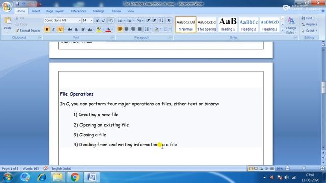Open the font size dropdown
The height and width of the screenshot is (183, 326).
click(92, 20)
